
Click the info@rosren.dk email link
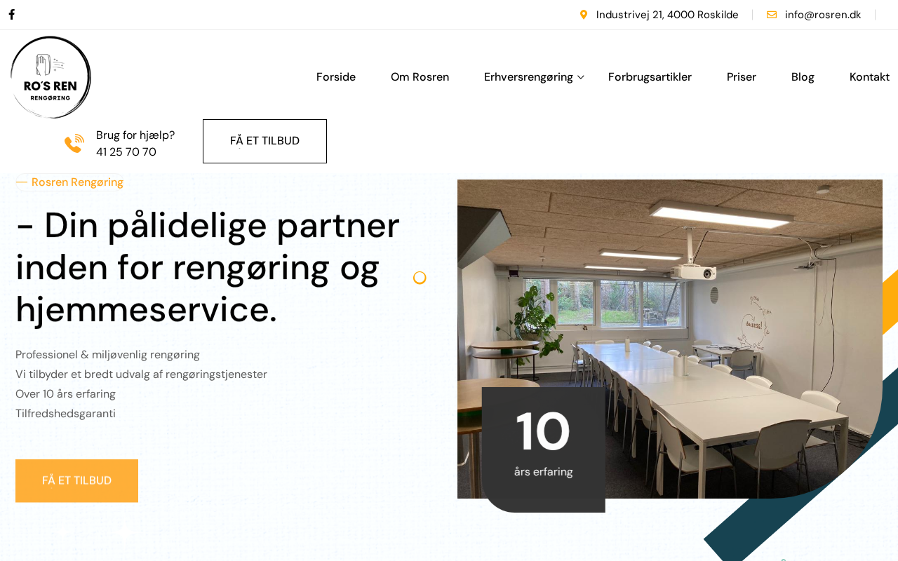(x=823, y=15)
